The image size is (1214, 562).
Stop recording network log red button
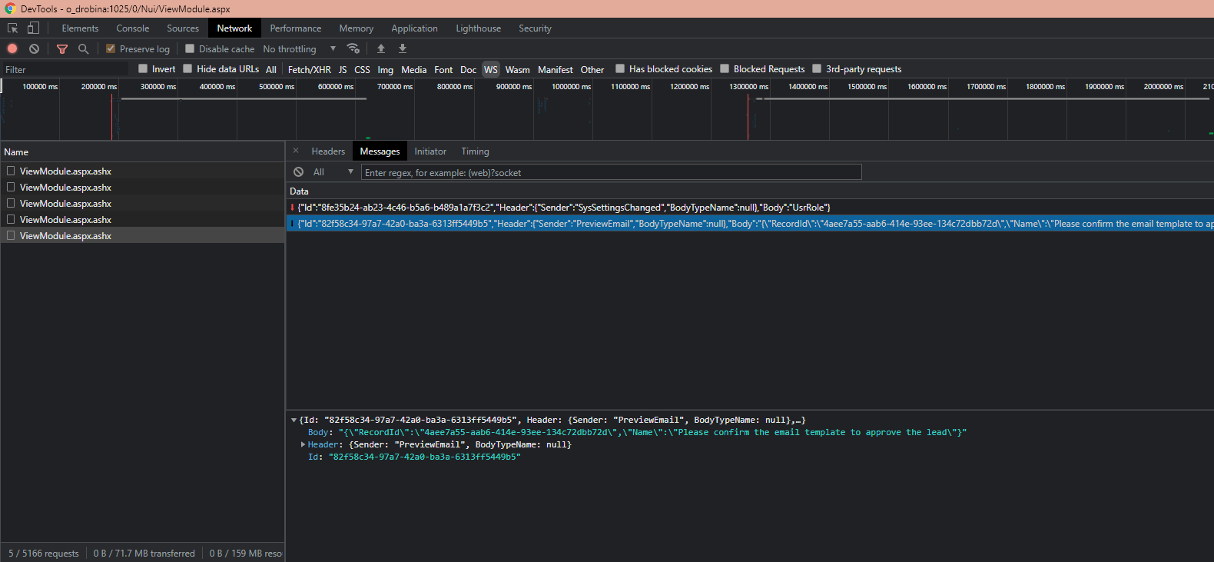(x=12, y=48)
